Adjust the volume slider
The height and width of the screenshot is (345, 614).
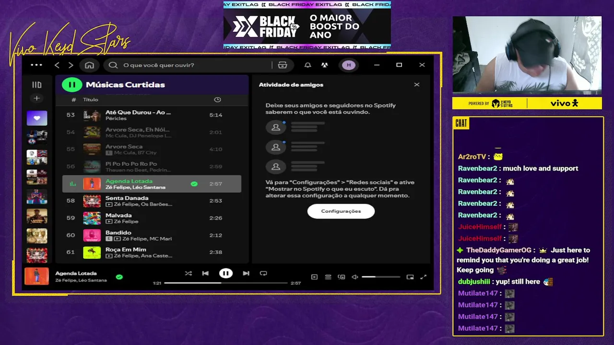(x=381, y=277)
